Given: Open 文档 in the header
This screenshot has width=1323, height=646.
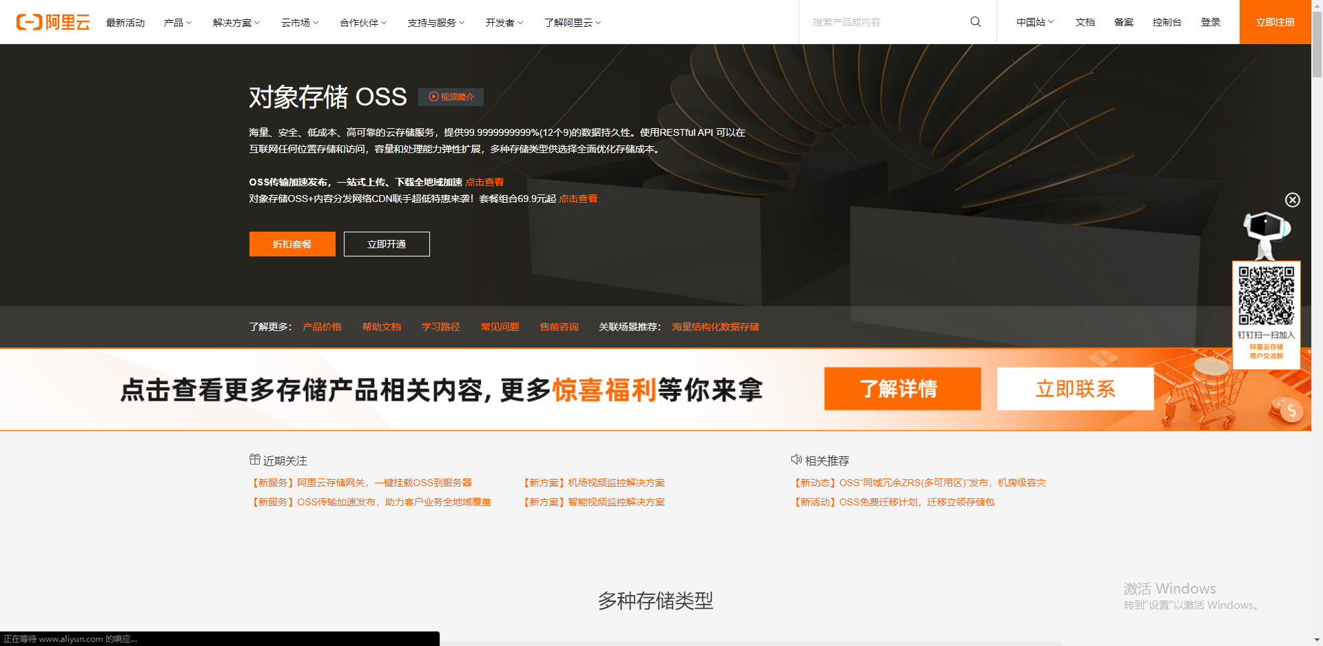Looking at the screenshot, I should (1085, 23).
